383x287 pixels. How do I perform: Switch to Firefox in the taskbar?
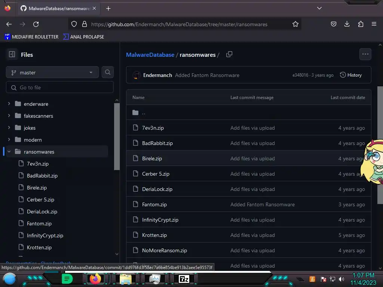point(95,279)
